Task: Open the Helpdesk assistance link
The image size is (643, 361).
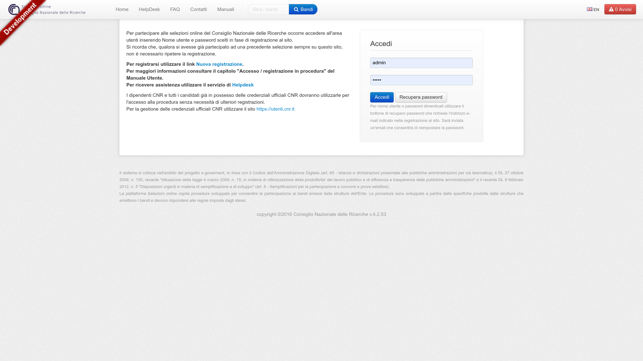Action: pos(243,85)
